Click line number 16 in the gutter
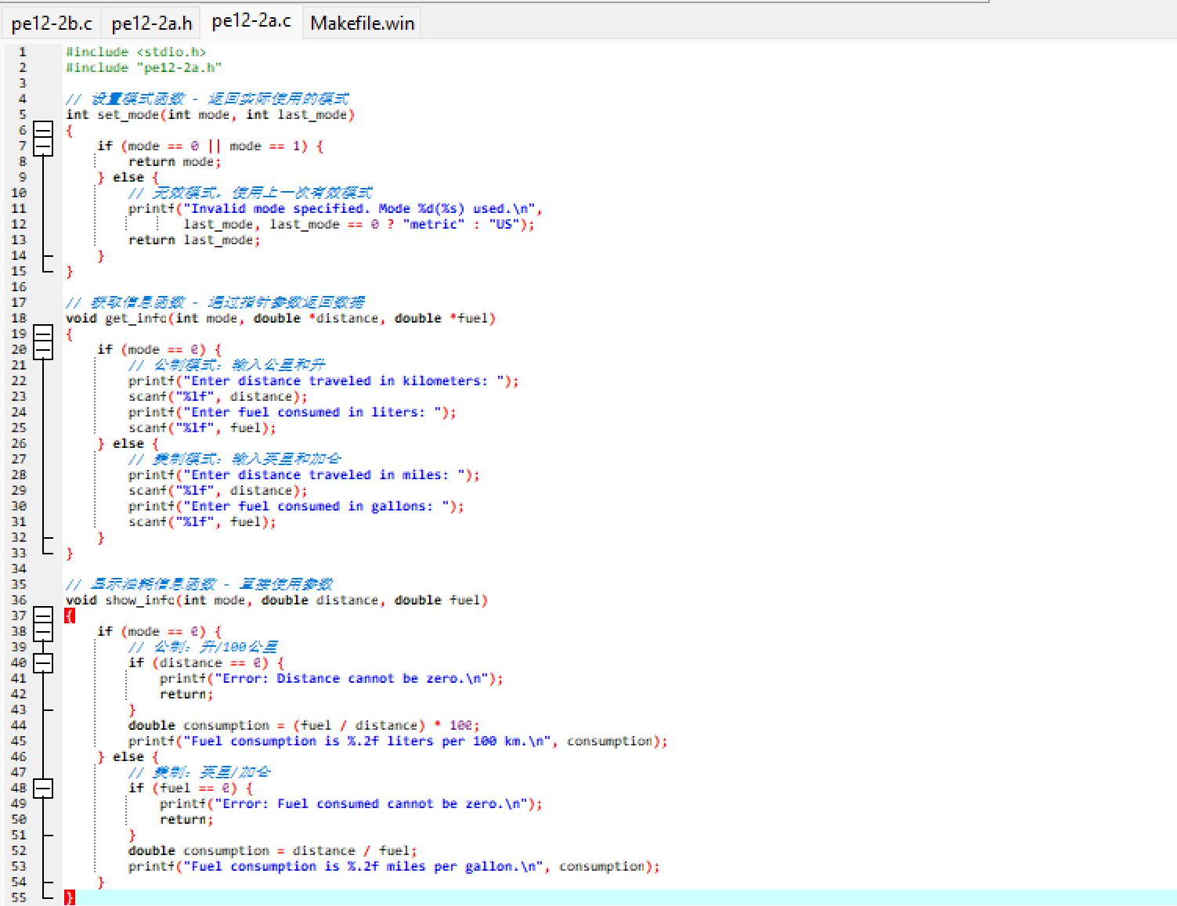This screenshot has height=906, width=1177. 19,287
